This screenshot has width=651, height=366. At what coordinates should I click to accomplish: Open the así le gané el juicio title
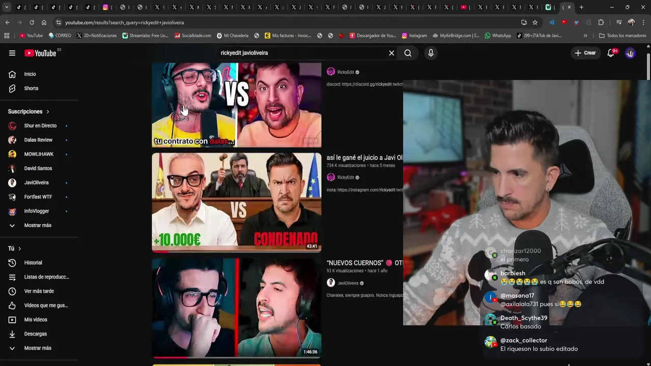tap(364, 158)
